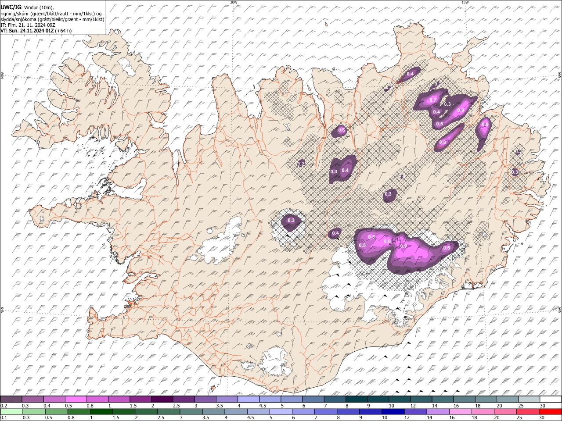This screenshot has height=421, width=562.
Task: Click the '0.7' precipitation value on map
Action: [x=432, y=100]
